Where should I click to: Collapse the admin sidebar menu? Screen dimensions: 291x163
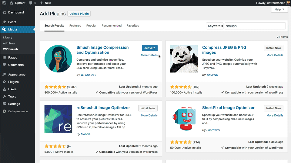[18, 111]
